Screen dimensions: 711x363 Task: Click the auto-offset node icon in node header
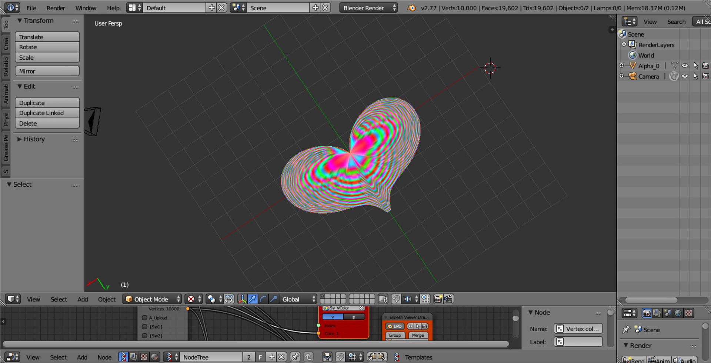[327, 357]
